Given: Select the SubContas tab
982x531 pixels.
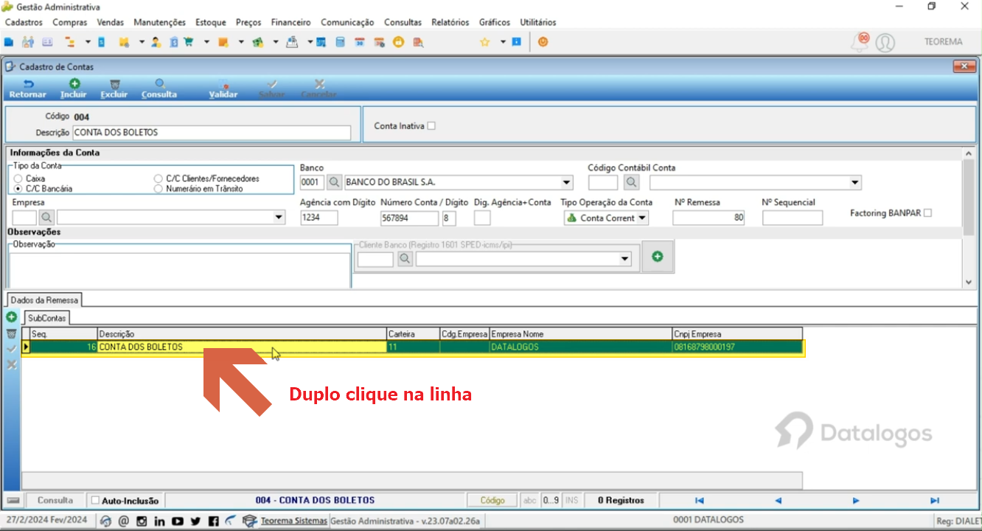Looking at the screenshot, I should click(47, 318).
